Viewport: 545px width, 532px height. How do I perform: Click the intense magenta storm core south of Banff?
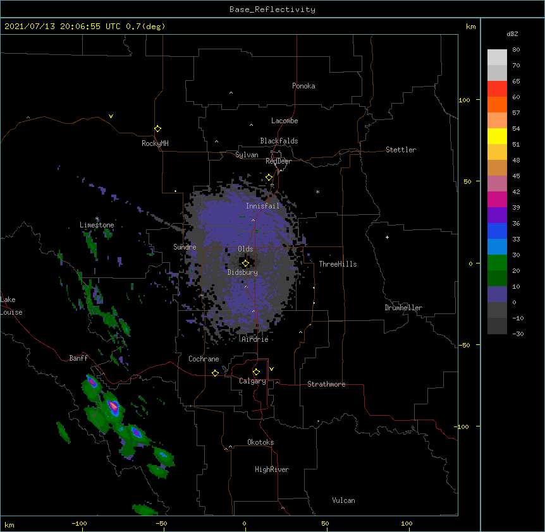[113, 406]
